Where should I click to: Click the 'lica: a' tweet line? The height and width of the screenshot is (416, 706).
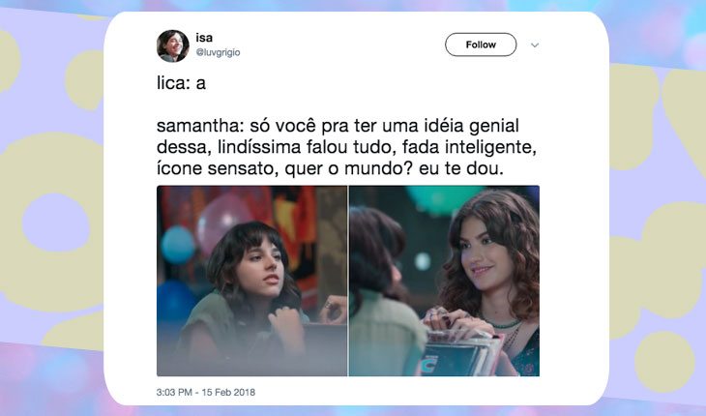click(181, 83)
